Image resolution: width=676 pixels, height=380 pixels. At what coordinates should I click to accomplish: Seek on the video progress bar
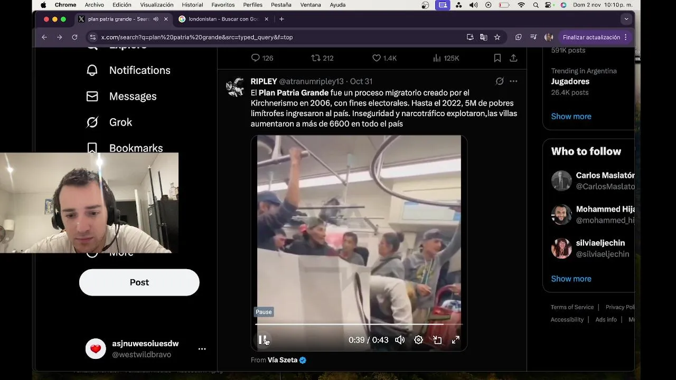[x=359, y=325]
